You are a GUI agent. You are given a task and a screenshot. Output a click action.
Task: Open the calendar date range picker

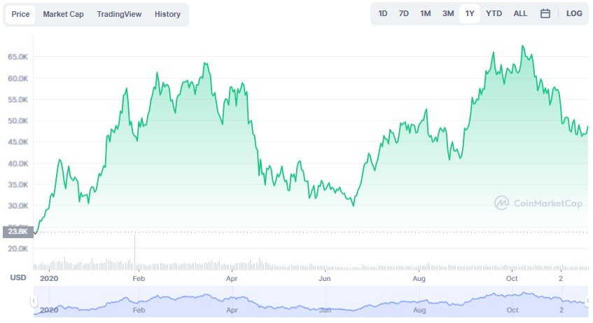[x=545, y=13]
